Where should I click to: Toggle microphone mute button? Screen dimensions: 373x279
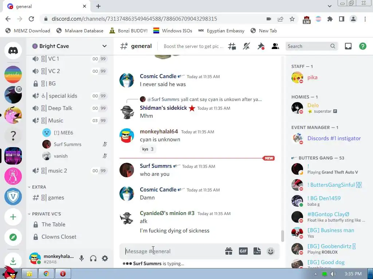(82, 258)
